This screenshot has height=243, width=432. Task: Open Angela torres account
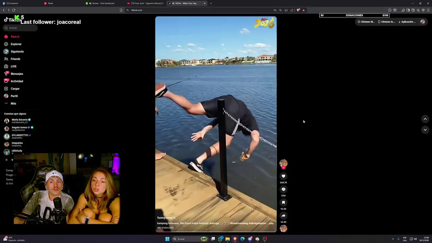[19, 129]
